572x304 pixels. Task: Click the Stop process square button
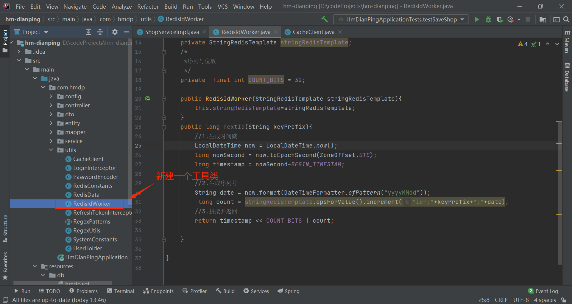coord(528,19)
